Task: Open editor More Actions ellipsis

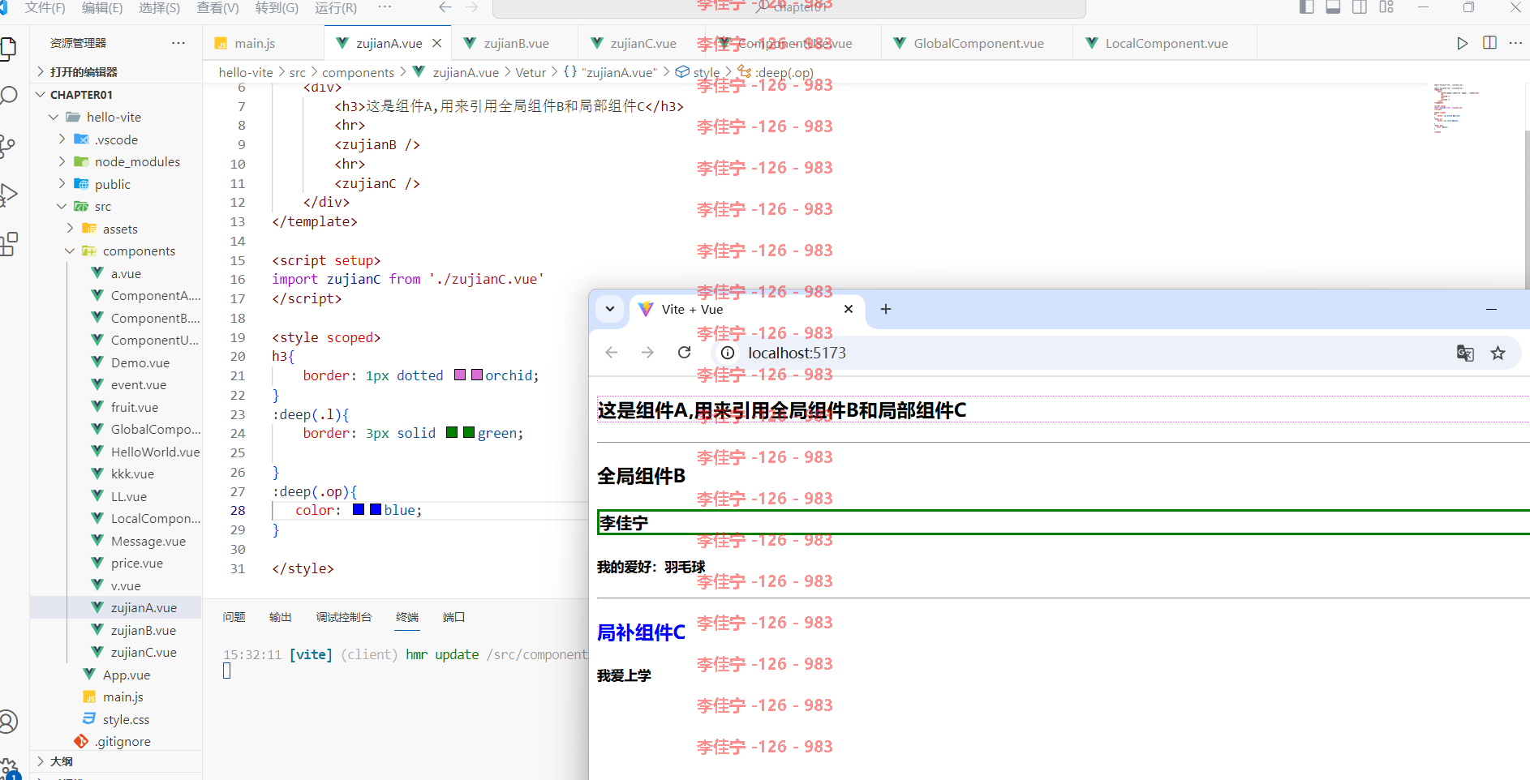Action: 1515,43
